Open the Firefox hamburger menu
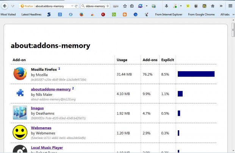This screenshot has width=235, height=153. click(230, 6)
